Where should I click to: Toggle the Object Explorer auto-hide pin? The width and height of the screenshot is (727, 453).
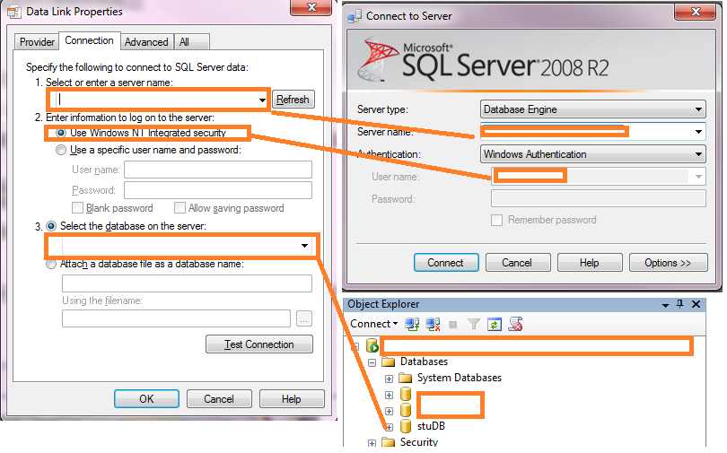pyautogui.click(x=679, y=304)
